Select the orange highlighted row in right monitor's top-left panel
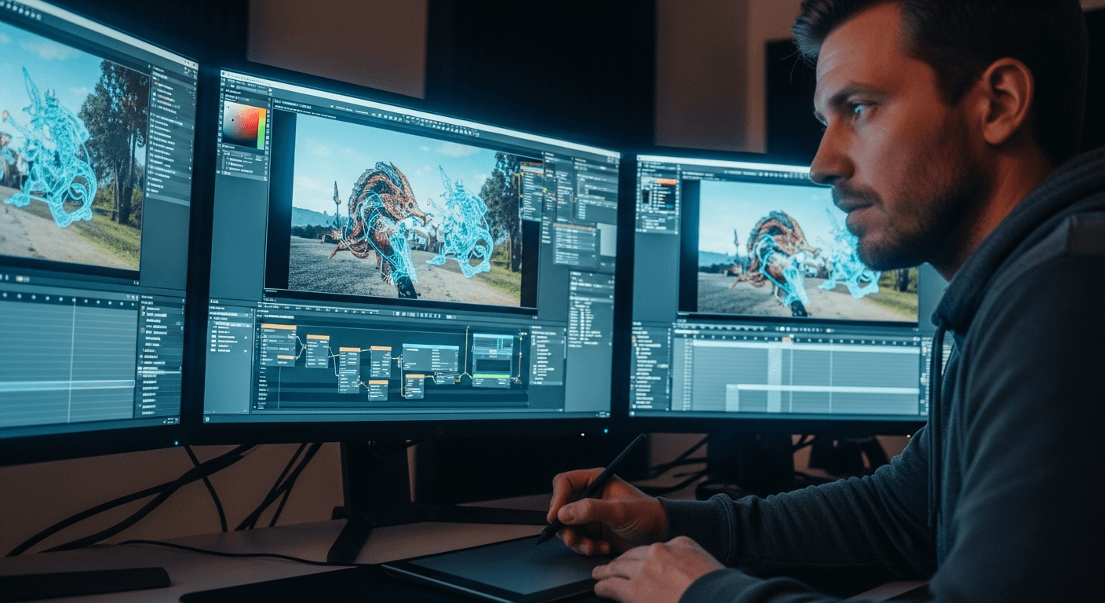 [x=665, y=182]
